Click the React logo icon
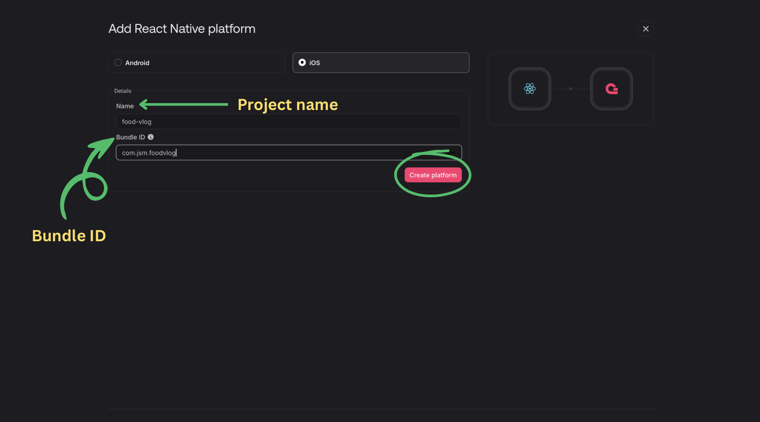Viewport: 760px width, 422px height. click(x=530, y=89)
